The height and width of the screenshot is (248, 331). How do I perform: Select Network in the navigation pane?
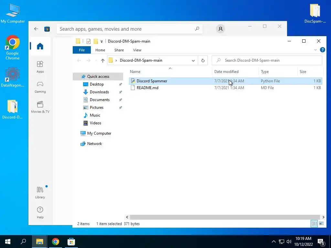click(94, 144)
